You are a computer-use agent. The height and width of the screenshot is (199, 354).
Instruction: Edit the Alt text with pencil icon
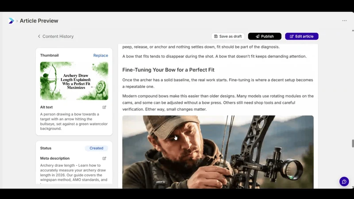pyautogui.click(x=104, y=107)
